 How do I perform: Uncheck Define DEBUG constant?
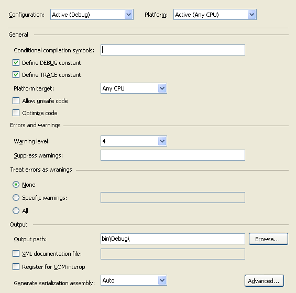[16, 63]
